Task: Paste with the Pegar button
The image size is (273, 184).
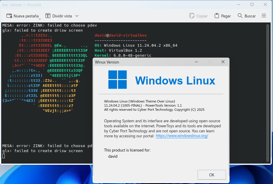Action: pyautogui.click(x=222, y=16)
